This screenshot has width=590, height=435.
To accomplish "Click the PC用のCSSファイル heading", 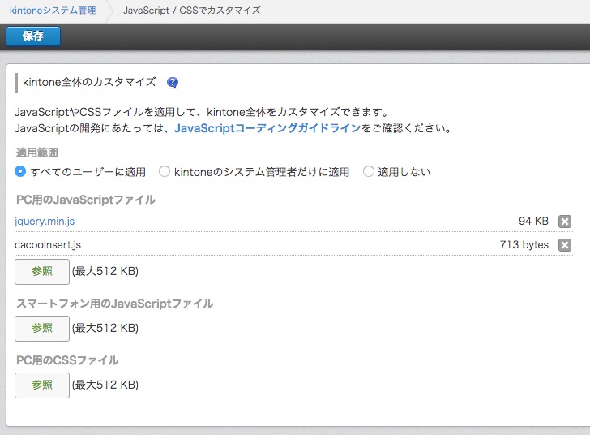I will pyautogui.click(x=67, y=360).
